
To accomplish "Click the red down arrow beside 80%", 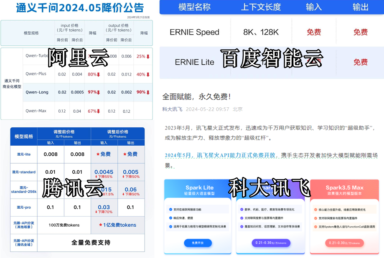I will click(x=99, y=75).
